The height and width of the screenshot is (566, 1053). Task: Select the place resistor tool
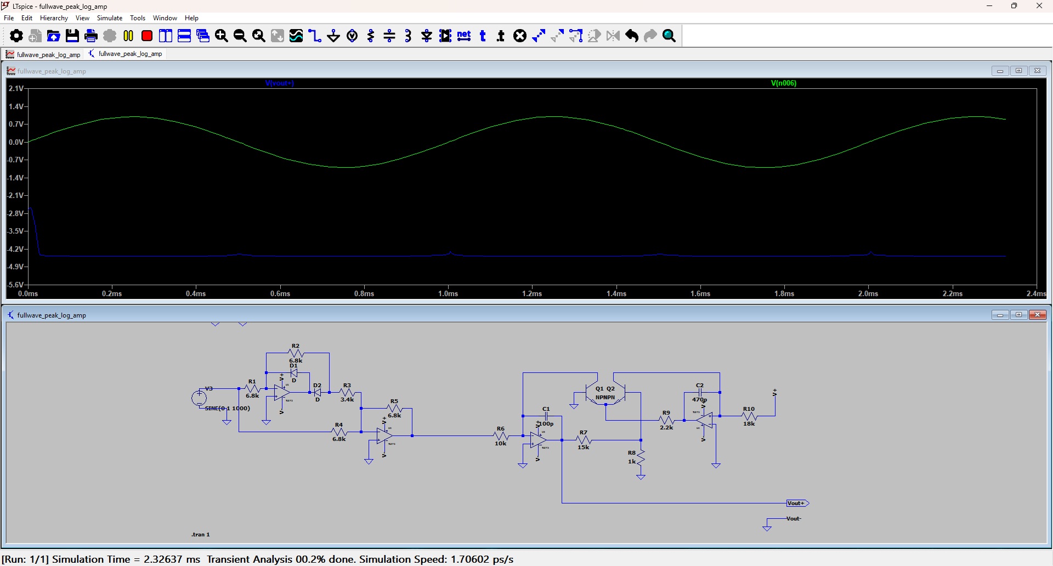pyautogui.click(x=371, y=36)
